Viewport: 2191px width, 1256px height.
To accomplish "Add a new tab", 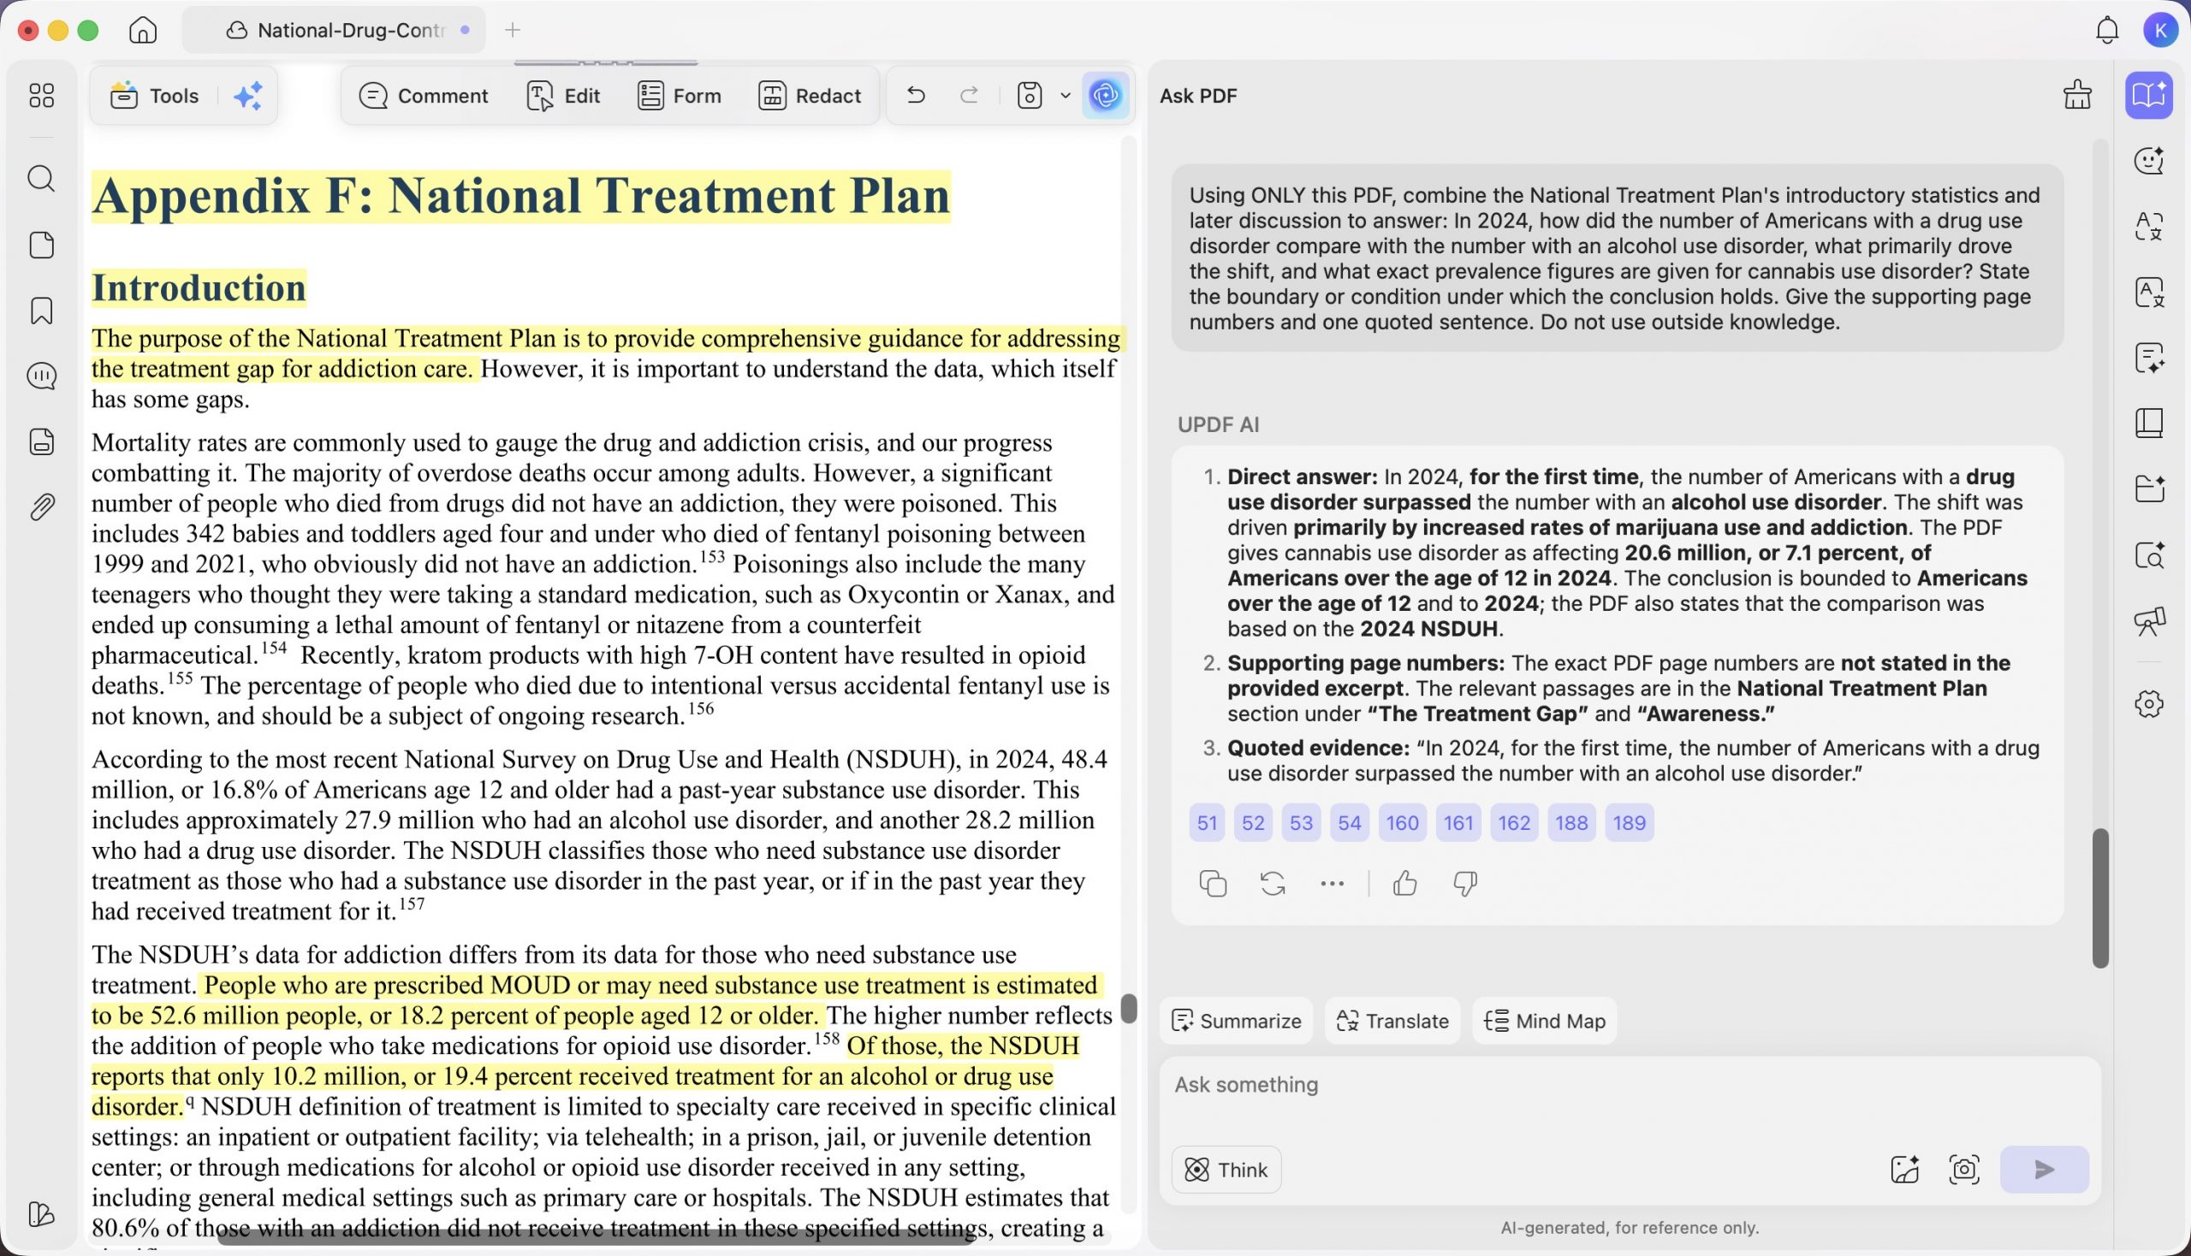I will pyautogui.click(x=513, y=30).
